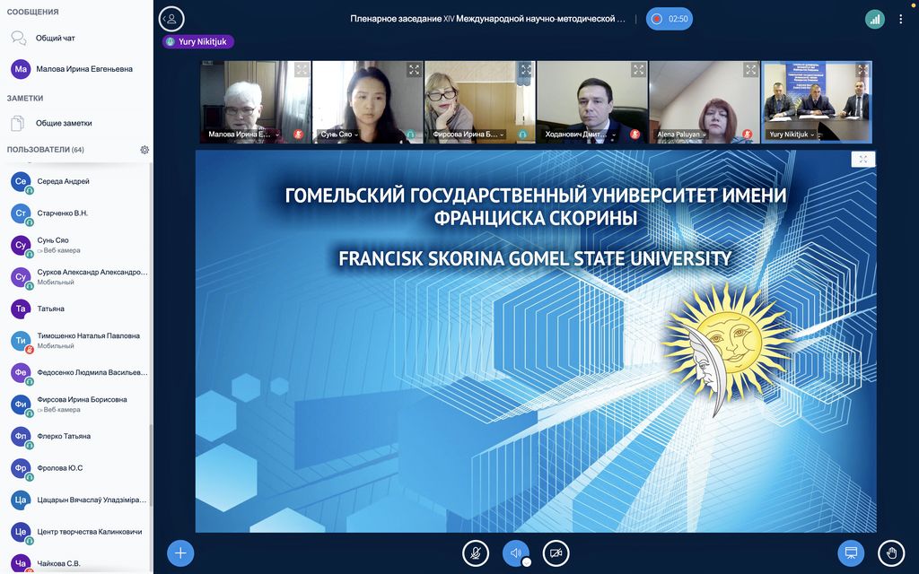Open Общие заметки shared notes
The width and height of the screenshot is (919, 574).
(63, 123)
